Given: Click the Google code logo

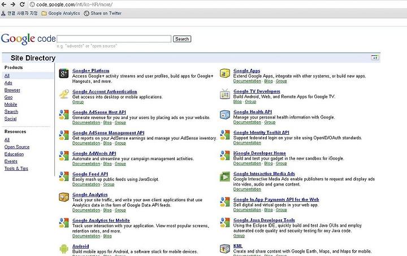Looking at the screenshot, I should coord(28,39).
